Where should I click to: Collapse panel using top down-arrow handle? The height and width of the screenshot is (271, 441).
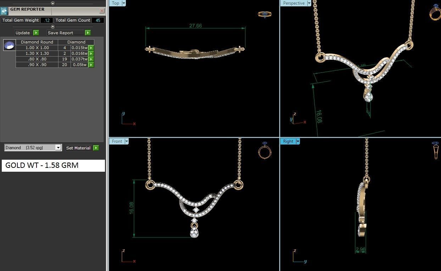pos(53,4)
